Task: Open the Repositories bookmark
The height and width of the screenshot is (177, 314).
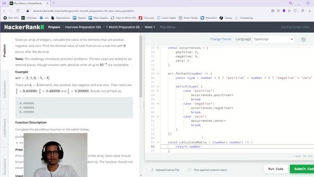Action: coord(61,18)
